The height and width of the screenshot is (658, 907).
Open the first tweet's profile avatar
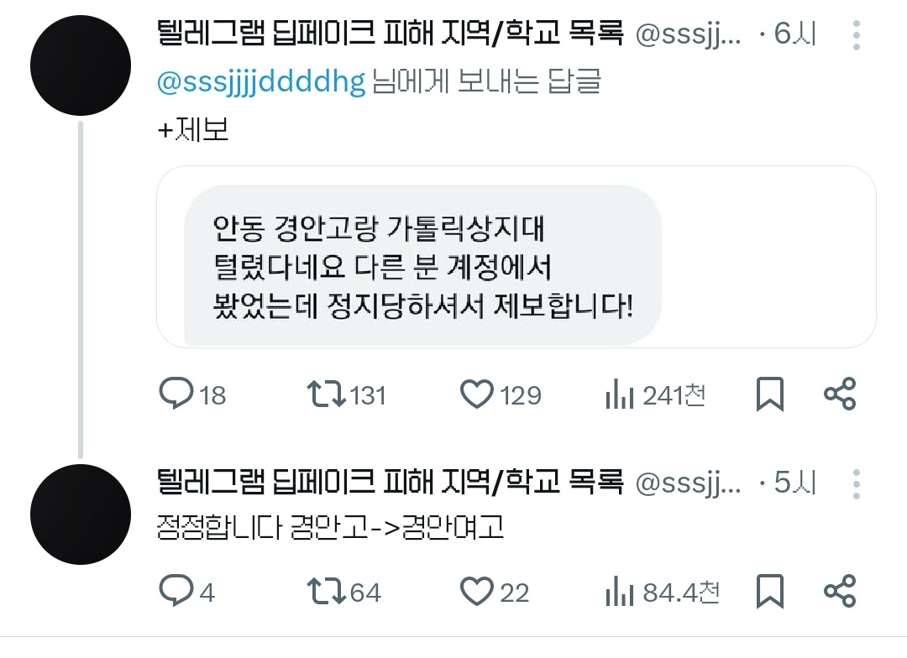tap(81, 65)
